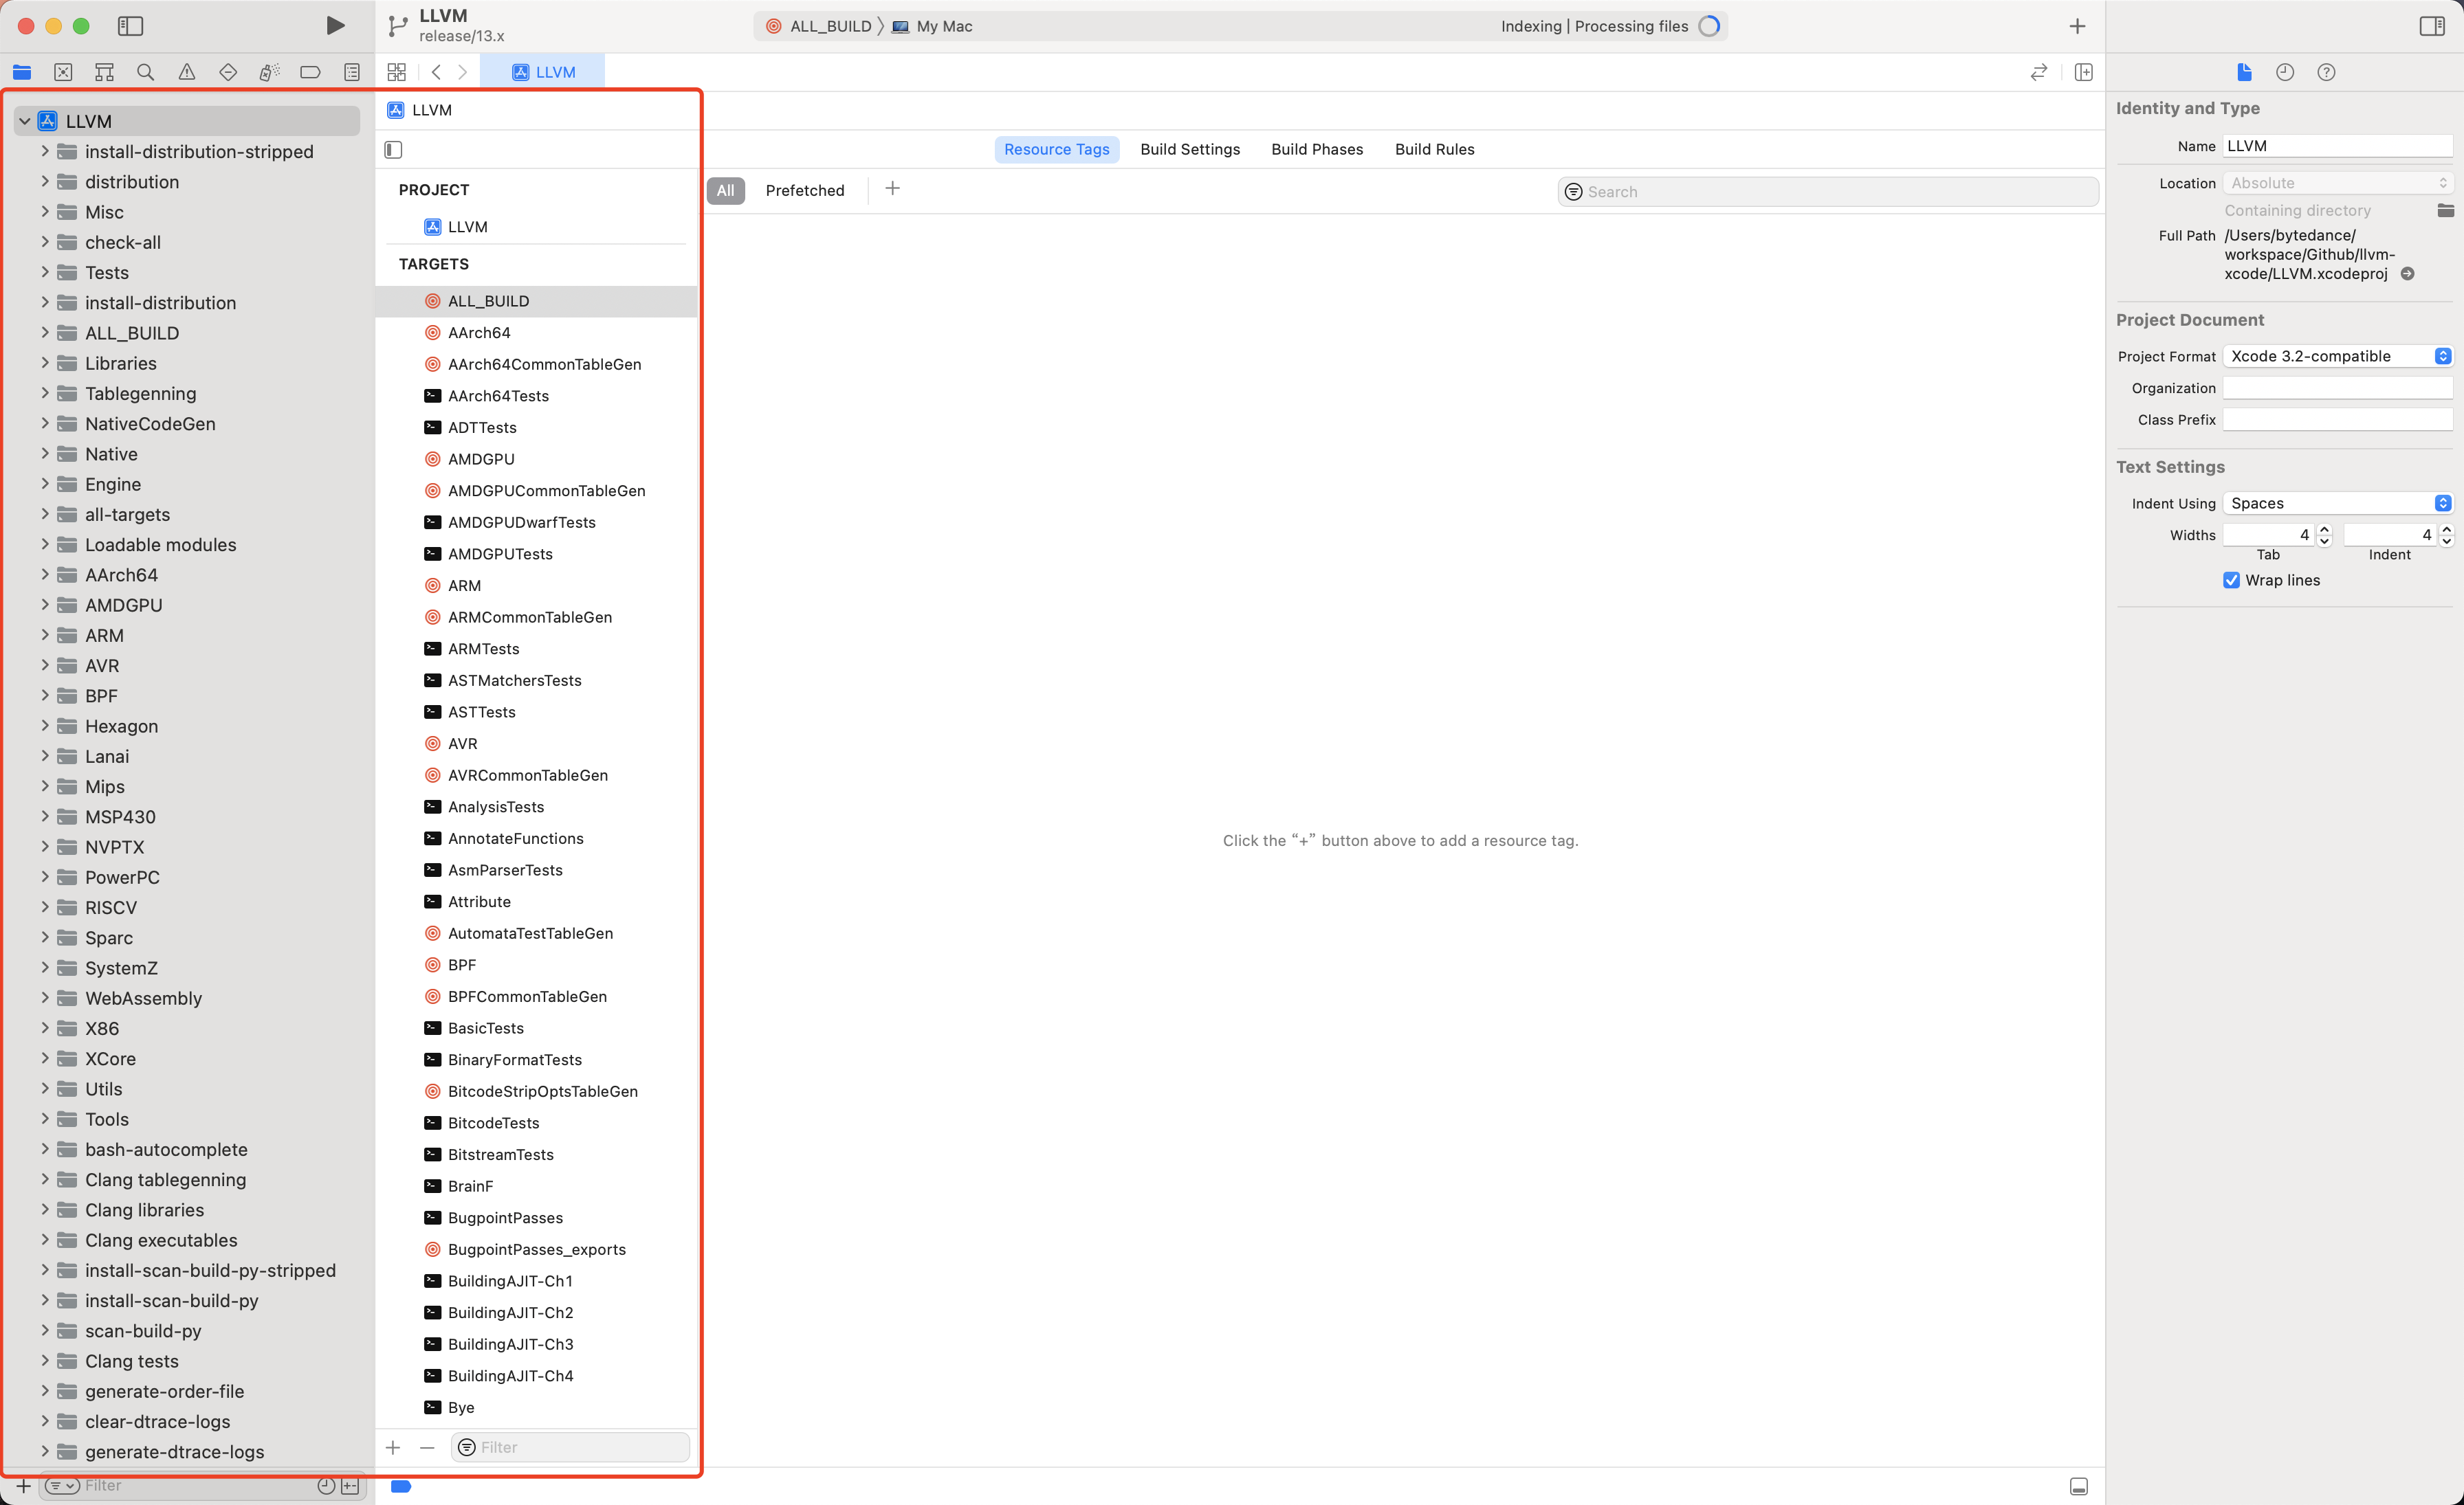Show the Quick Help inspector icon

tap(2326, 72)
